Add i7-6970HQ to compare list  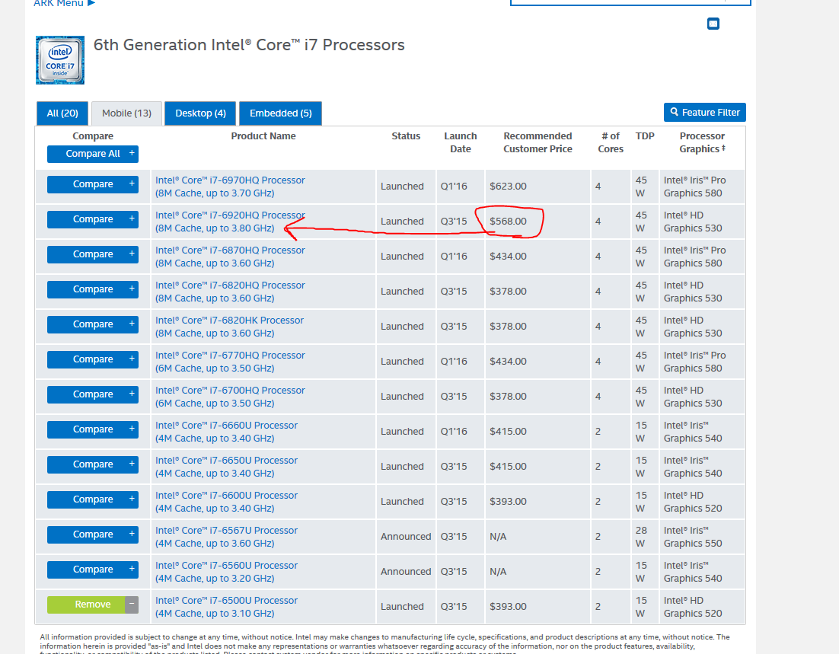coord(93,184)
